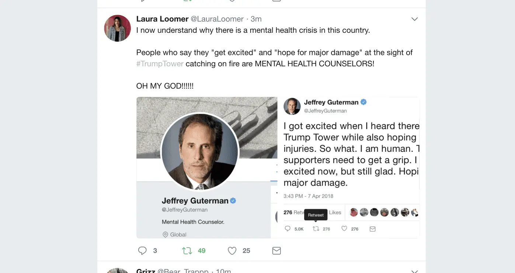Click retweet icon in embedded Guterman tweet
This screenshot has height=273, width=515.
tap(316, 229)
